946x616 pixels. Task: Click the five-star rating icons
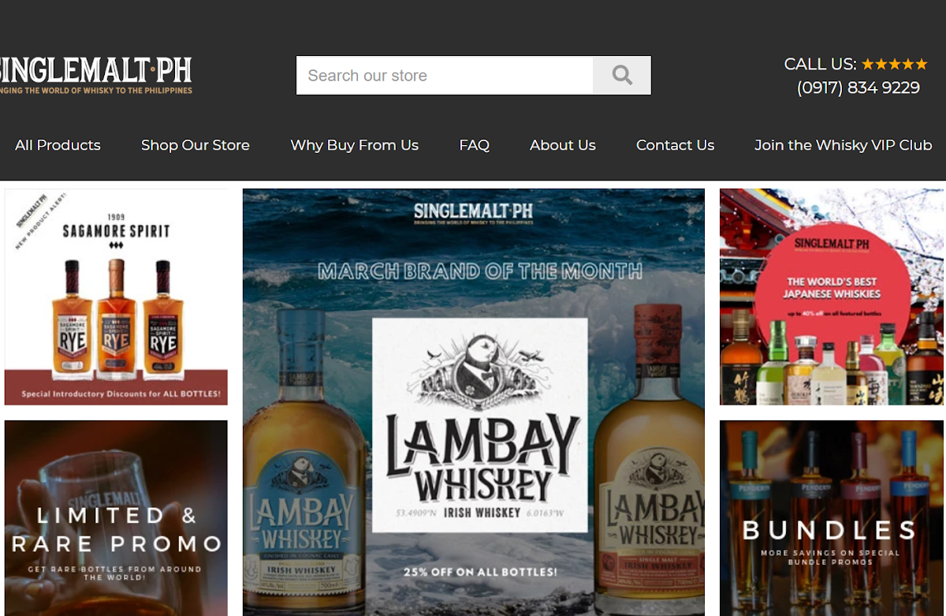[894, 64]
